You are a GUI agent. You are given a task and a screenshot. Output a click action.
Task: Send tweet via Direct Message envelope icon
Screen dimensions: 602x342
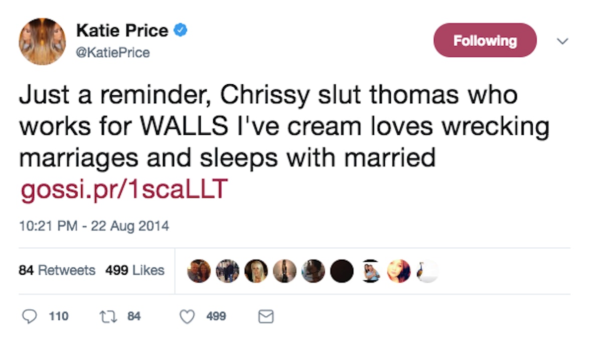265,316
